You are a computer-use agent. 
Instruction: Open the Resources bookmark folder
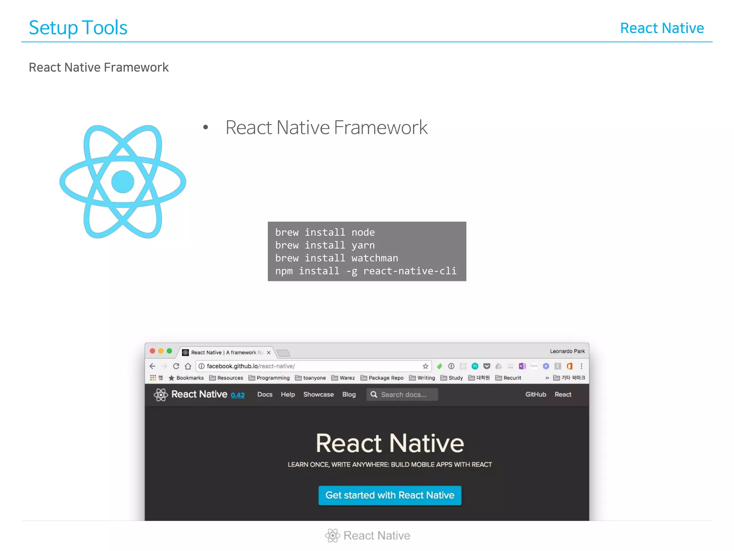tap(226, 378)
